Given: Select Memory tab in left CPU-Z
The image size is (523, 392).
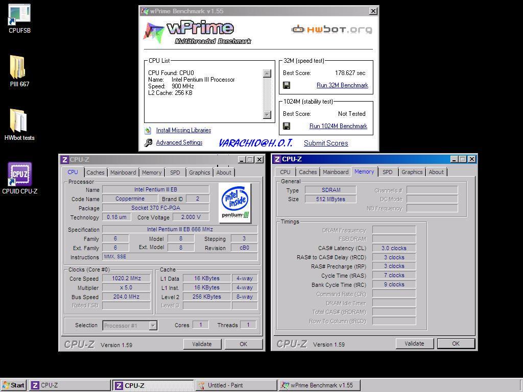Looking at the screenshot, I should coord(151,173).
